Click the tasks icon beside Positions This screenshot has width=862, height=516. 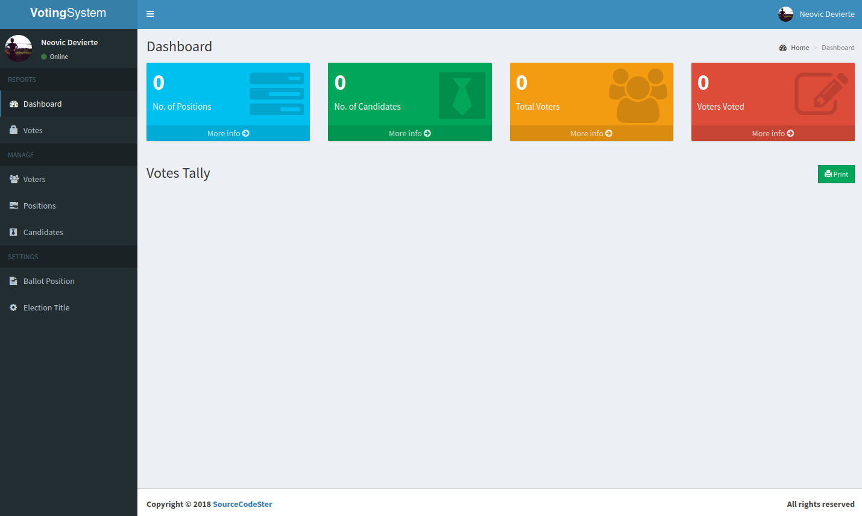pos(14,206)
